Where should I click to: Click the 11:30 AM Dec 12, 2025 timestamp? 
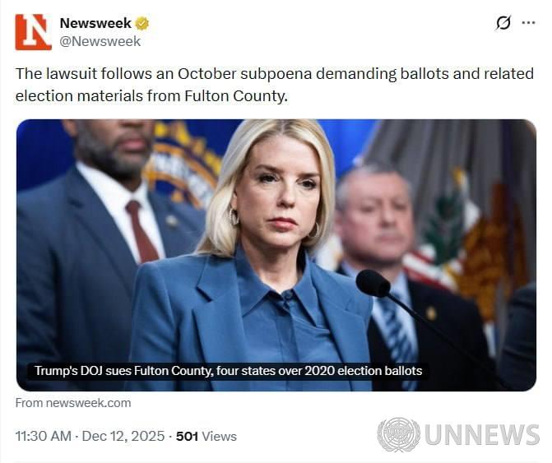pos(90,436)
